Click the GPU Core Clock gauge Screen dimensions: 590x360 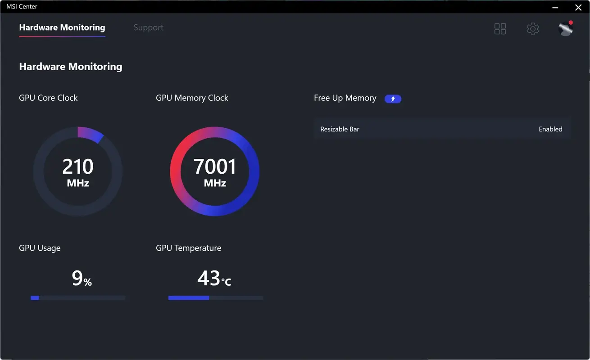(77, 171)
